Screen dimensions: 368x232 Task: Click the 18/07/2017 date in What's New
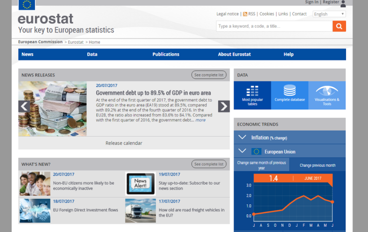64,201
